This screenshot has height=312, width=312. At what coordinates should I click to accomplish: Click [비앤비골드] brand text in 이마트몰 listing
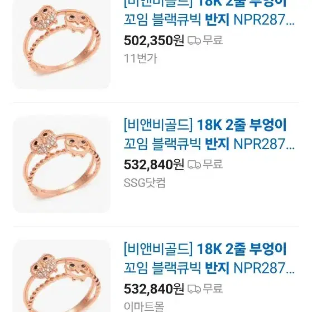click(158, 249)
